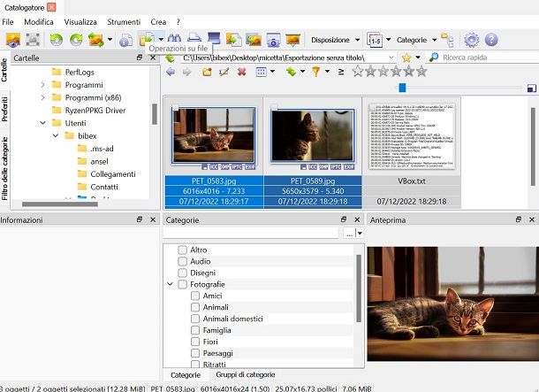
Task: Float the Cartelle panel
Action: 140,58
